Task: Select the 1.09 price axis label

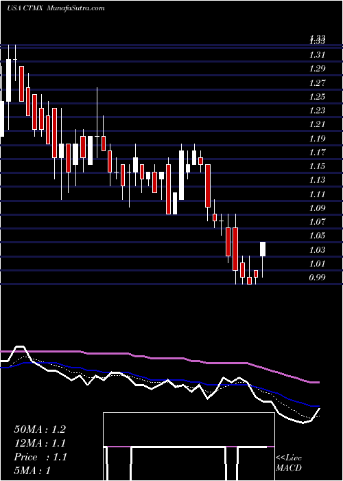Action: click(317, 208)
